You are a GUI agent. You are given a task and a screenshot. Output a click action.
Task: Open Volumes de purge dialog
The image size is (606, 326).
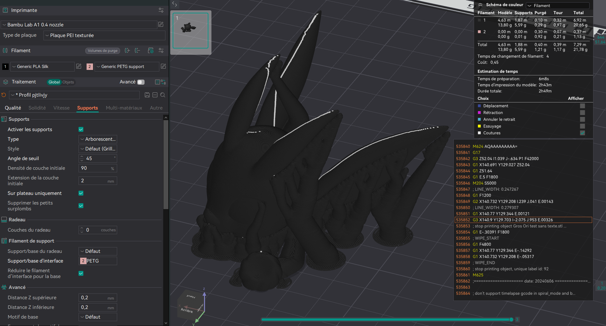point(103,51)
